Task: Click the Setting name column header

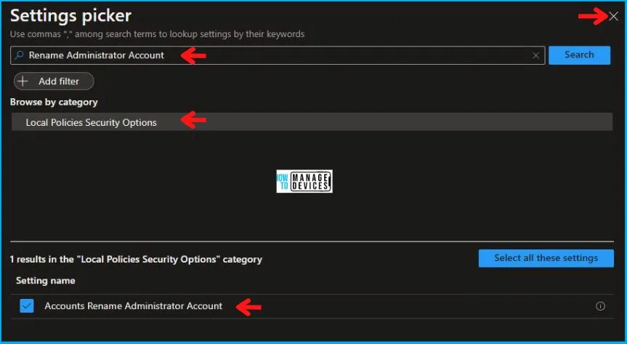Action: (x=46, y=281)
